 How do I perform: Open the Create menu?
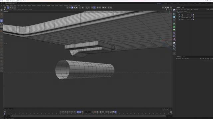coord(7,5)
